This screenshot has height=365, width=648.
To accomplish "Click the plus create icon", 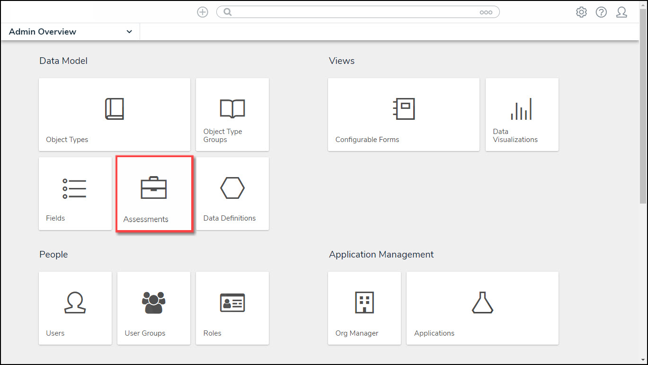I will [203, 12].
